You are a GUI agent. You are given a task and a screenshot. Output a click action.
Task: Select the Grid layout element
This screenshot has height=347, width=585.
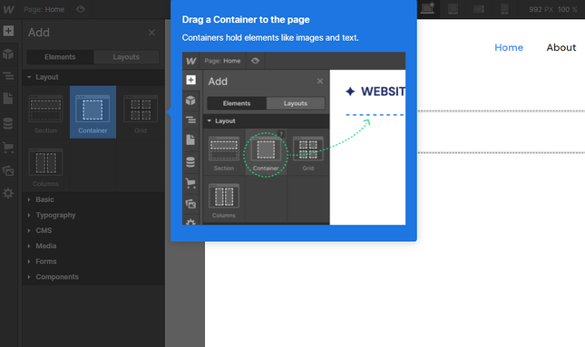(x=141, y=112)
